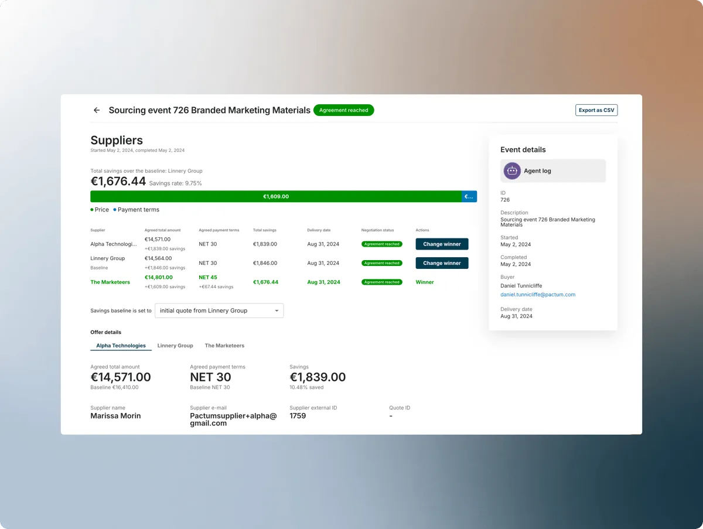
Task: Click the NET 45 payment terms cell
Action: pos(208,278)
